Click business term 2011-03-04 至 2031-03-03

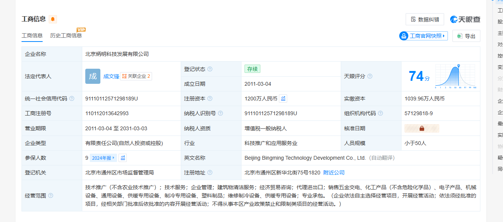116,128
